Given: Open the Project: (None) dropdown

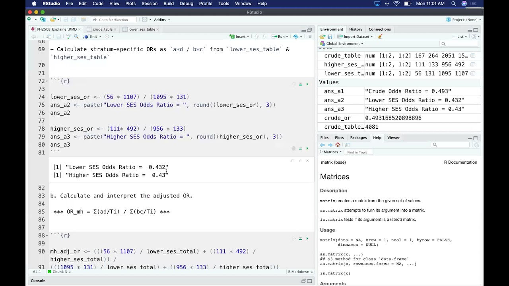Looking at the screenshot, I should point(464,19).
